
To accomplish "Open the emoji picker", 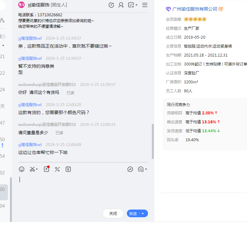I will (x=21, y=169).
